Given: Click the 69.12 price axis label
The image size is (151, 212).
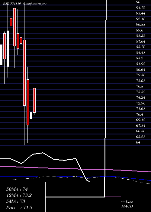Looking at the screenshot, I should (x=141, y=120).
